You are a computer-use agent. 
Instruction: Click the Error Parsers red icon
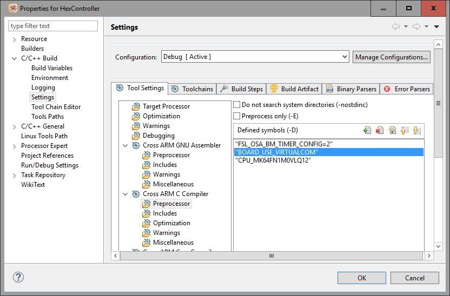coord(387,89)
